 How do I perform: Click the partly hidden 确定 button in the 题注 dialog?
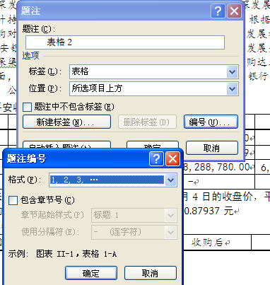pyautogui.click(x=153, y=144)
